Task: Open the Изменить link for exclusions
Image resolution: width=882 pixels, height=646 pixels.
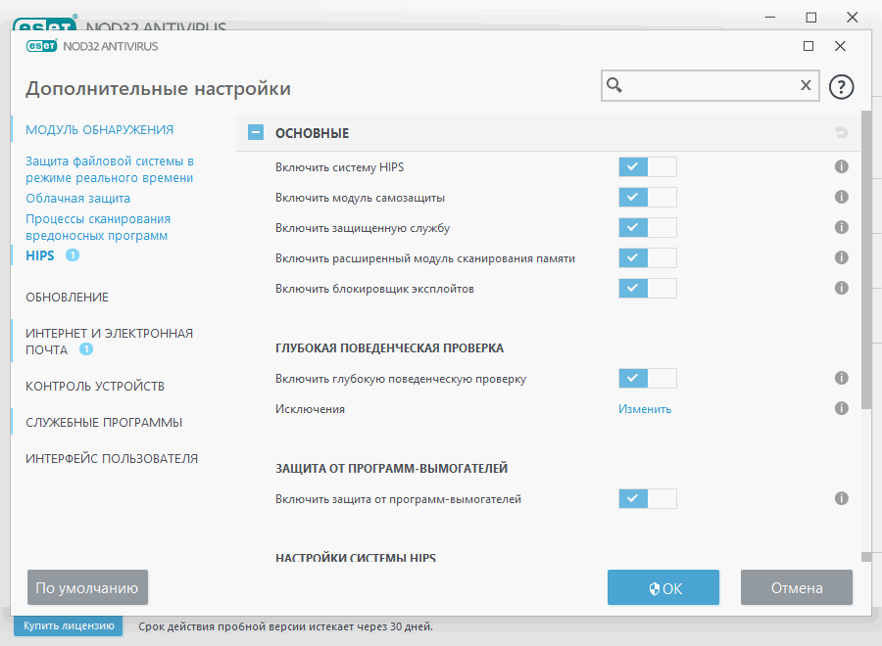Action: (x=645, y=408)
